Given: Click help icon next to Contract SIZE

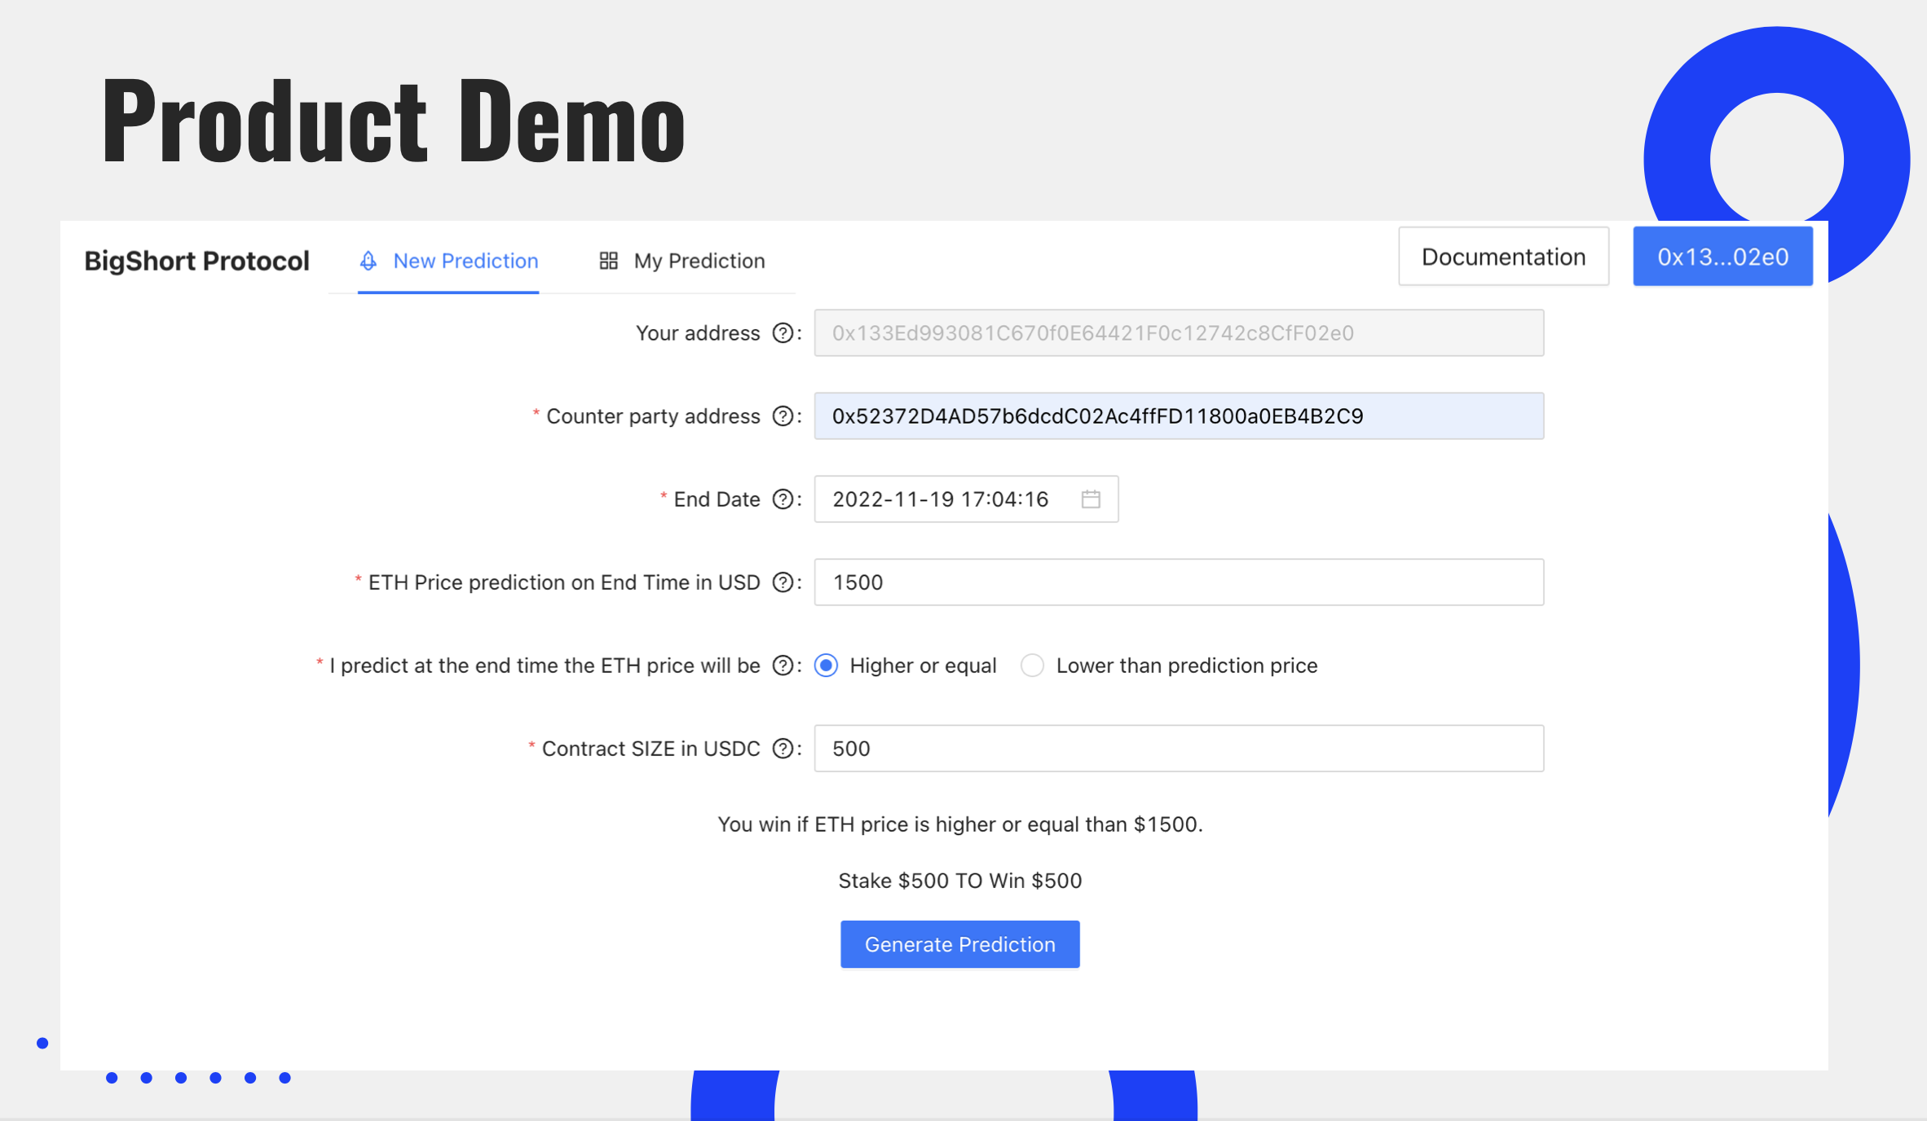Looking at the screenshot, I should click(x=783, y=749).
